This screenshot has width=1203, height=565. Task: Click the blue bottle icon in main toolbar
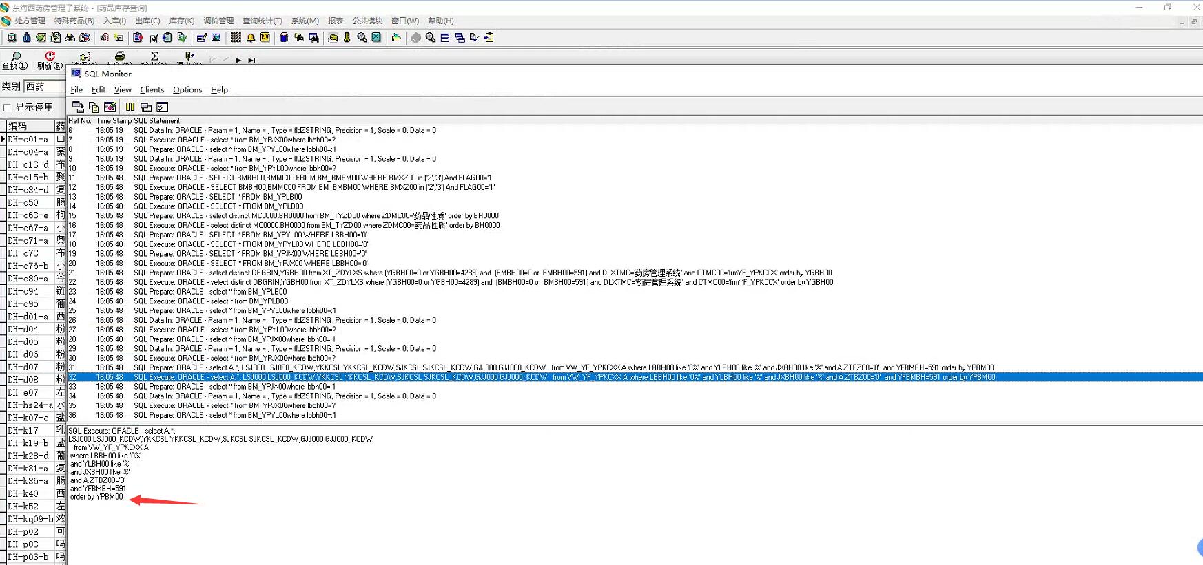click(x=27, y=38)
